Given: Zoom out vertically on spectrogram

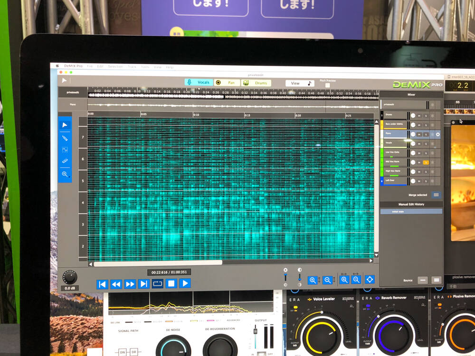Looking at the screenshot, I should (327, 280).
